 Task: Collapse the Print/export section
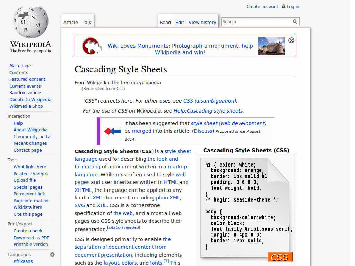coord(20,224)
